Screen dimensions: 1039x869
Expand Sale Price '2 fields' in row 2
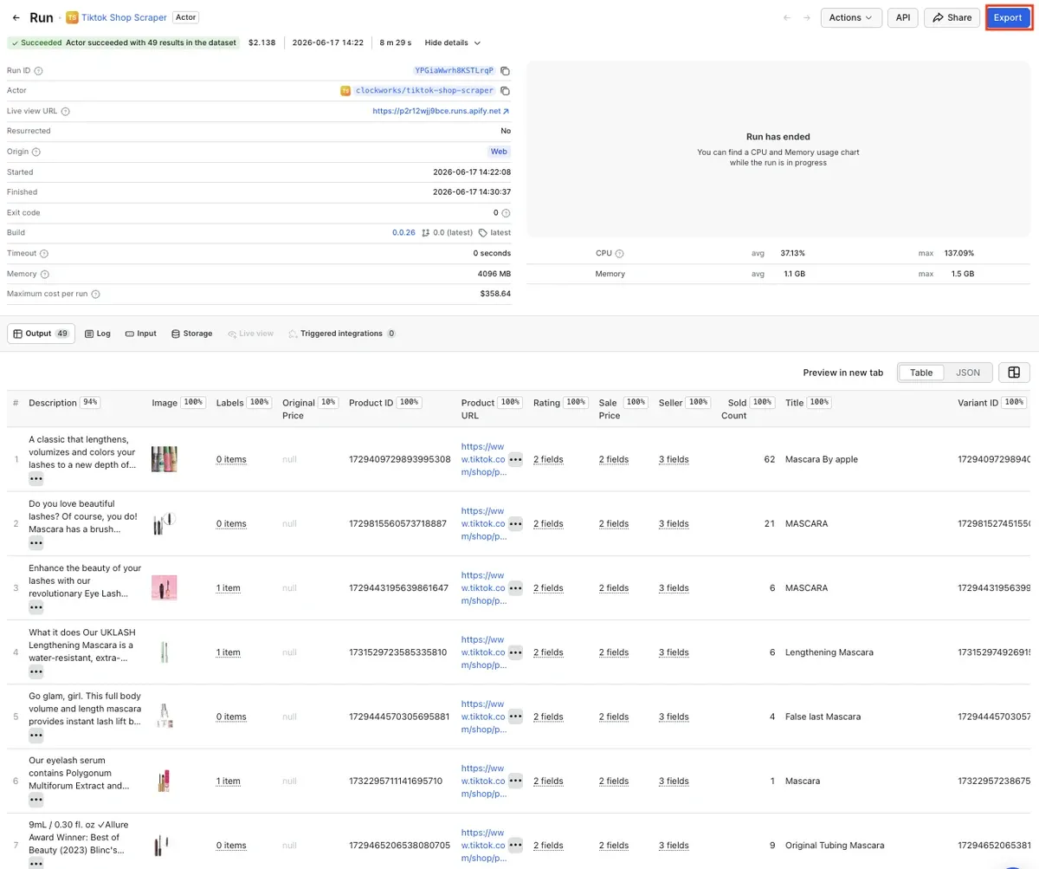[614, 523]
